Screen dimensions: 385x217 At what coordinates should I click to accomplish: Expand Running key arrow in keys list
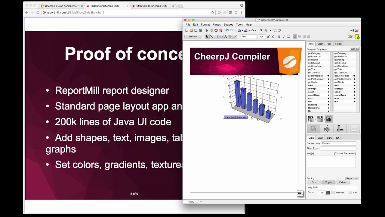(328, 105)
